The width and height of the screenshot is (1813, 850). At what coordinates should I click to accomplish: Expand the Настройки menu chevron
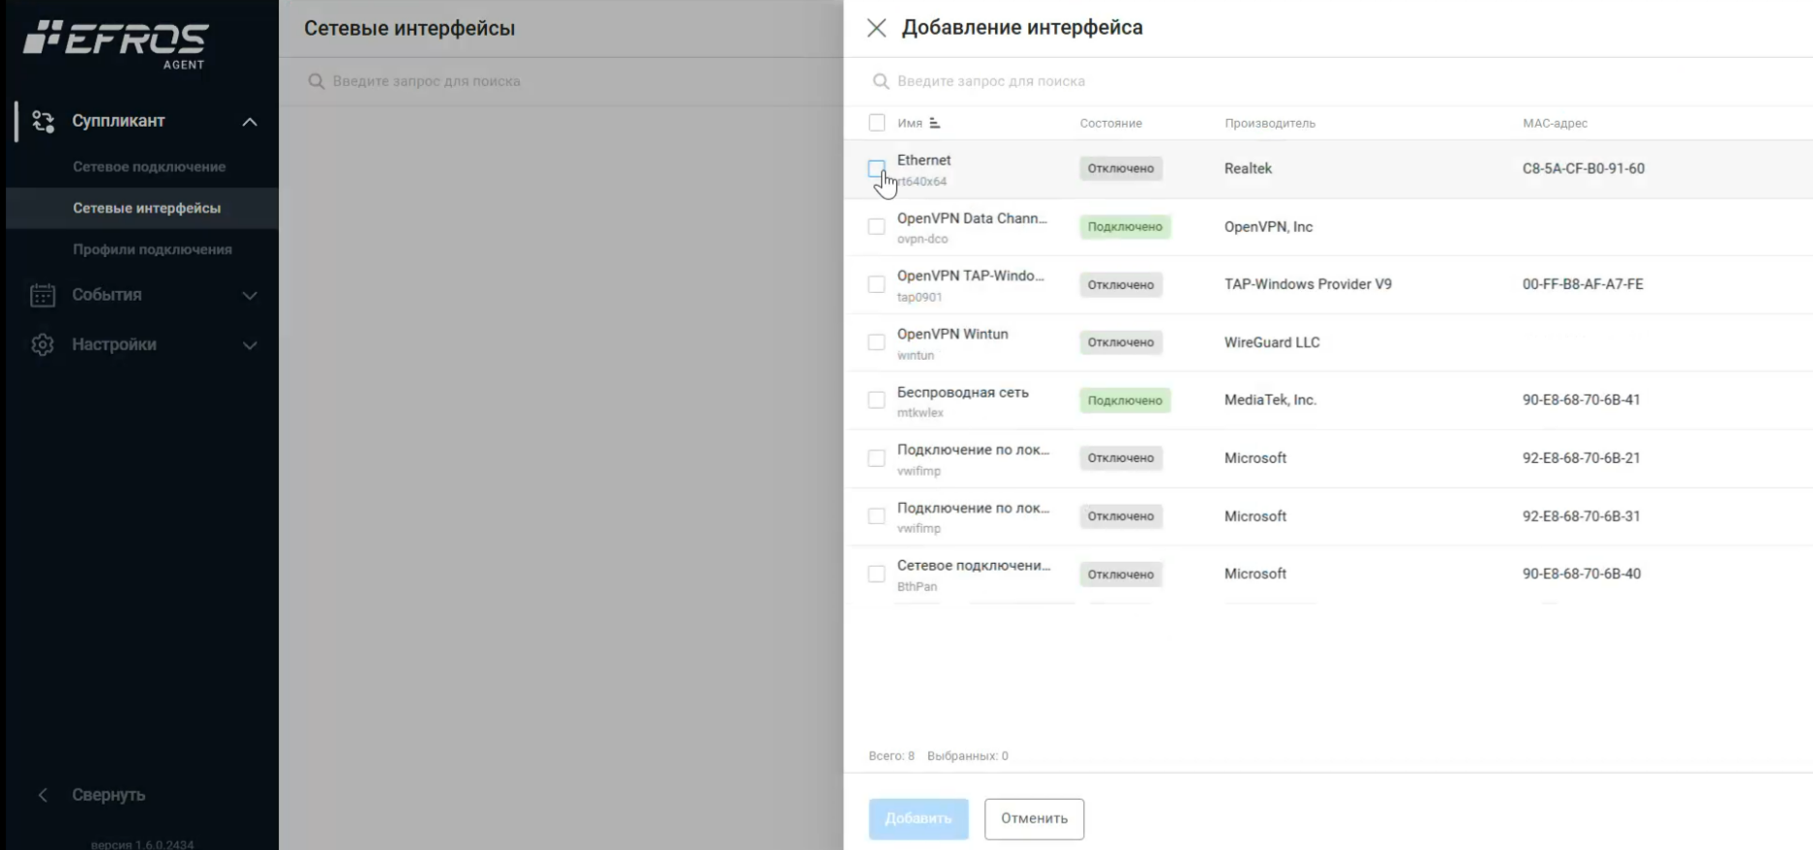tap(250, 345)
